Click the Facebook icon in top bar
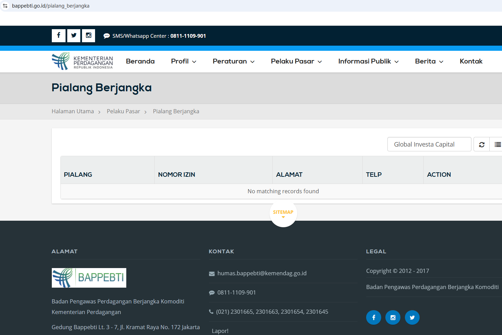Image resolution: width=502 pixels, height=335 pixels. coord(59,36)
